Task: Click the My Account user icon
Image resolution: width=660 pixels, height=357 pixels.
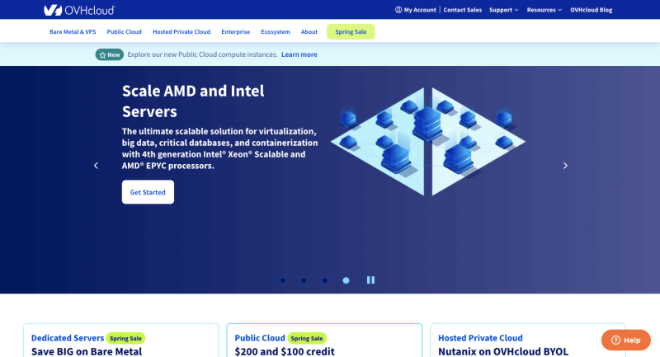Action: [398, 10]
